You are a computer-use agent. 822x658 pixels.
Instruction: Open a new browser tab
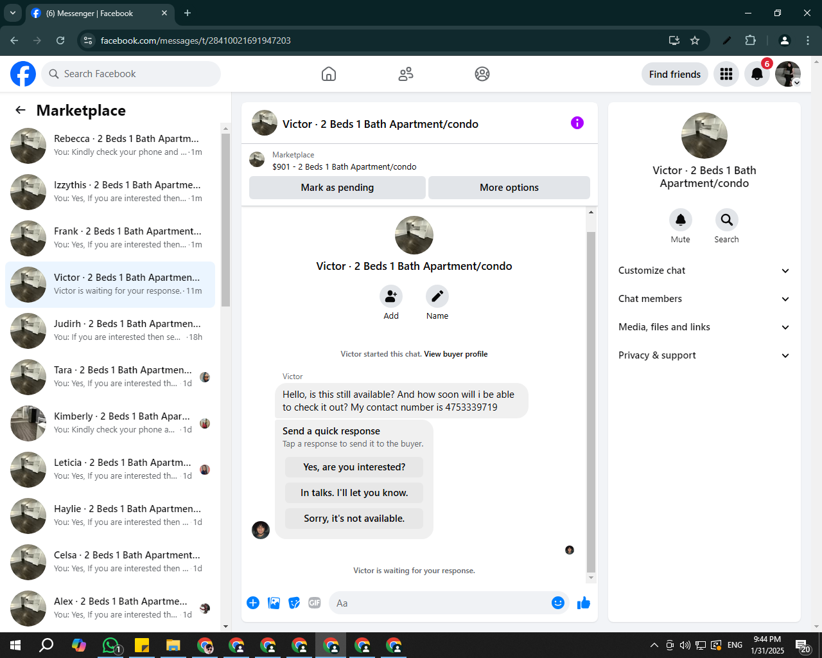point(188,13)
